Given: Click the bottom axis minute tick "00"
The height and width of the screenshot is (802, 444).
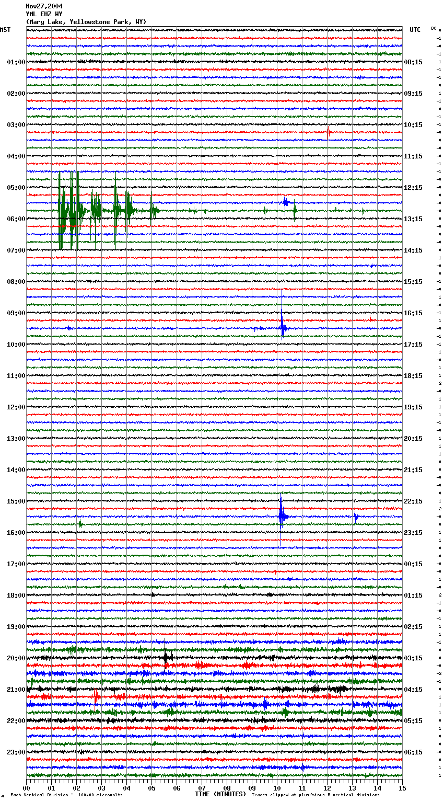Looking at the screenshot, I should [x=27, y=788].
